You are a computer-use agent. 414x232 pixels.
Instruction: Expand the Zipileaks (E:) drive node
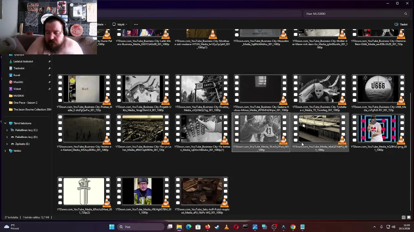7,144
